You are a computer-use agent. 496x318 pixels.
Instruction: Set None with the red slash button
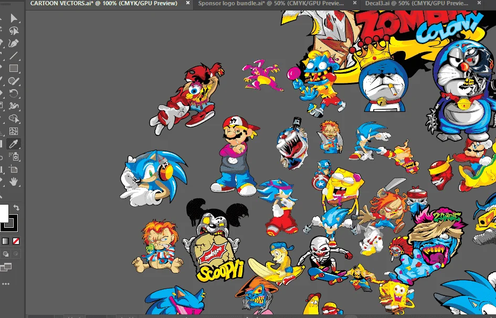[x=16, y=241]
